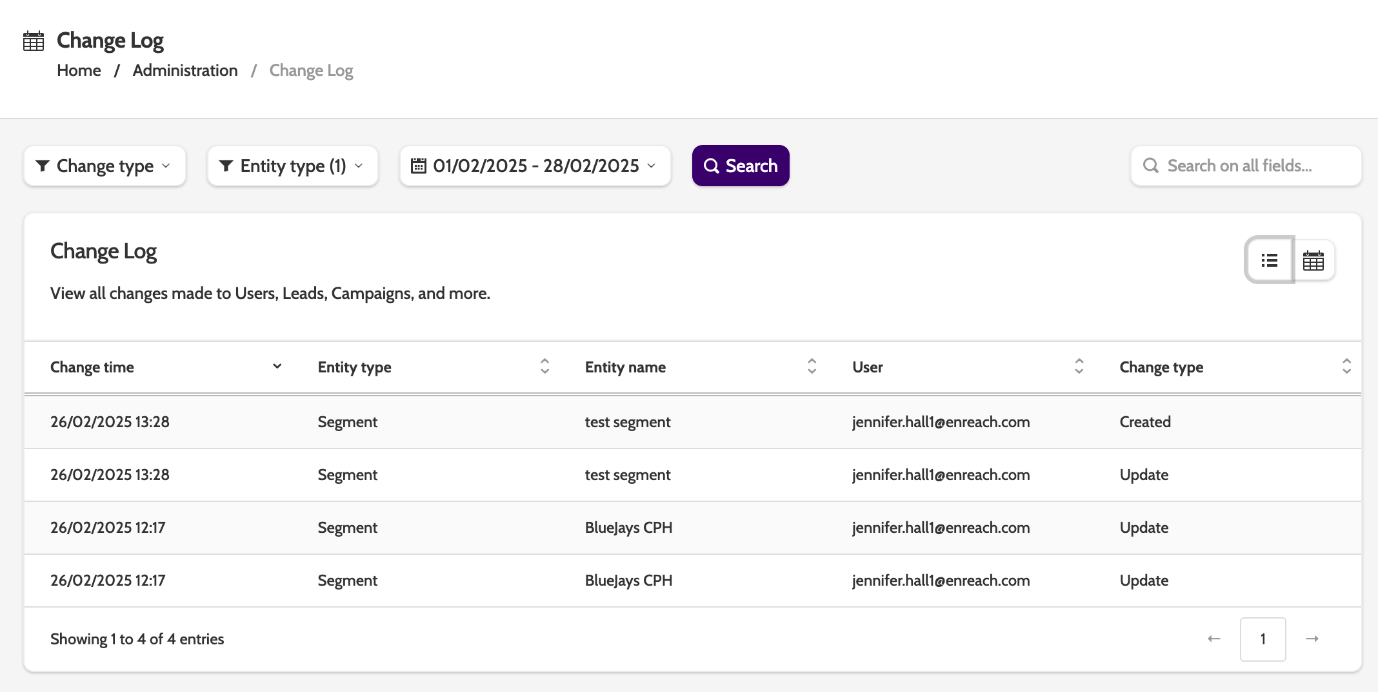Go to previous page arrow
Screen dimensions: 1378x692
click(1214, 639)
